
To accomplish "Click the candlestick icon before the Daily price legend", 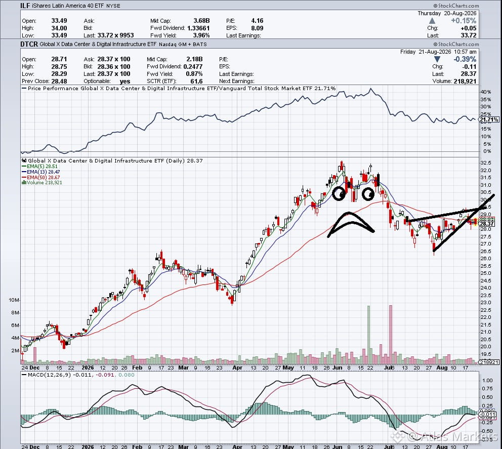I will (x=24, y=160).
